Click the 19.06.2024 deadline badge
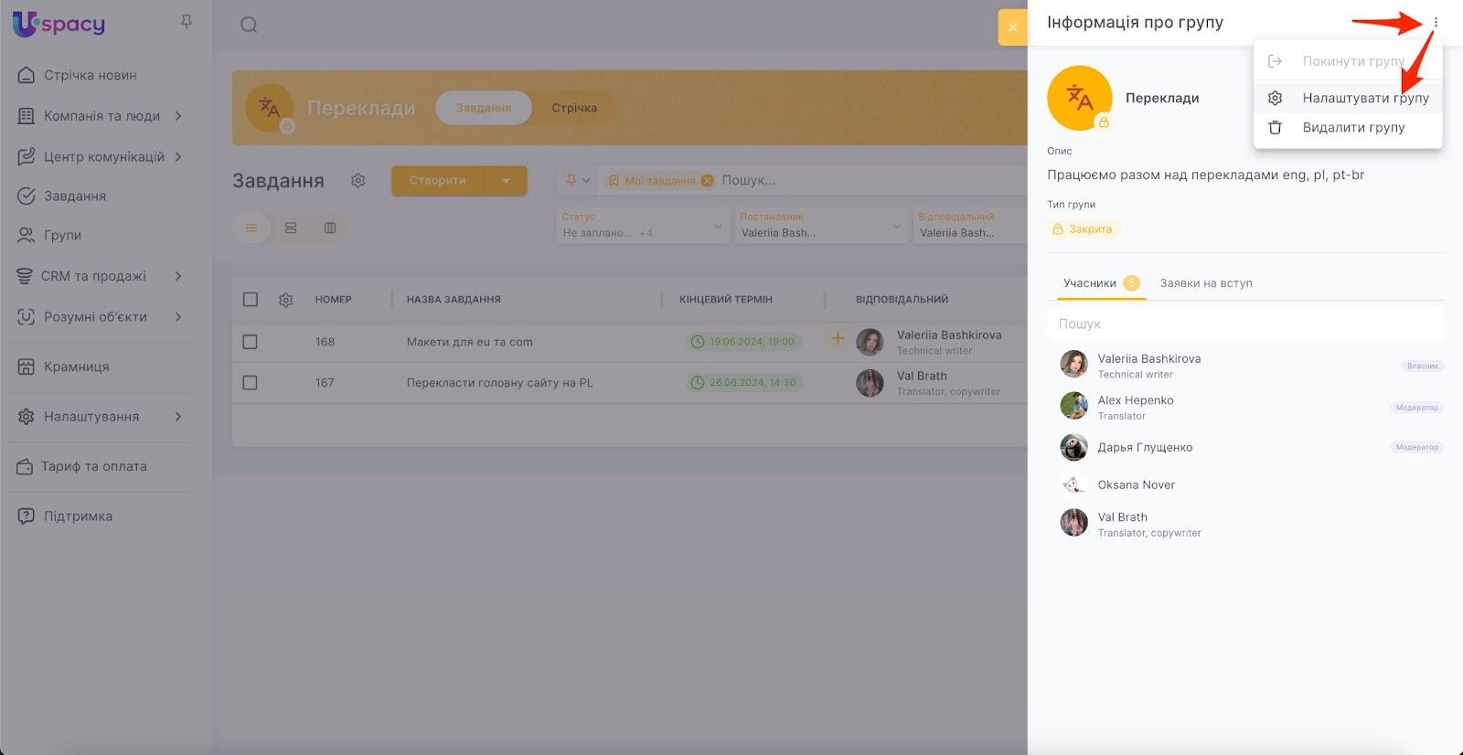Screen dimensions: 1463x755 (744, 342)
